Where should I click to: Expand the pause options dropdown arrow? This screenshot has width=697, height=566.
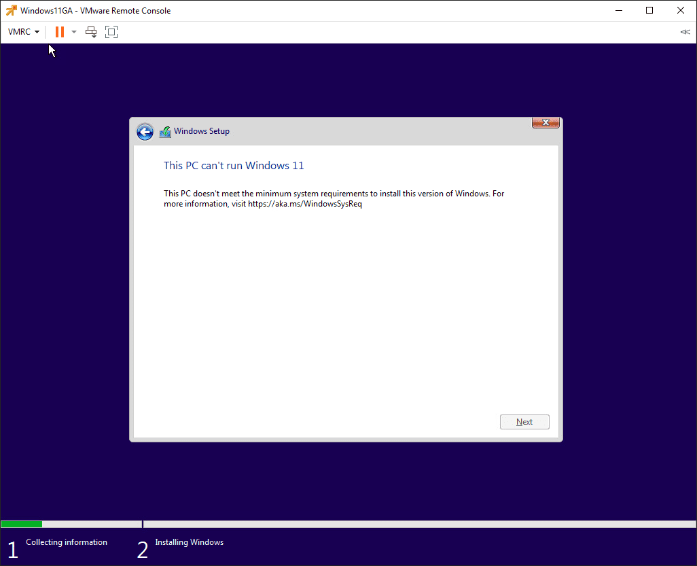click(73, 31)
